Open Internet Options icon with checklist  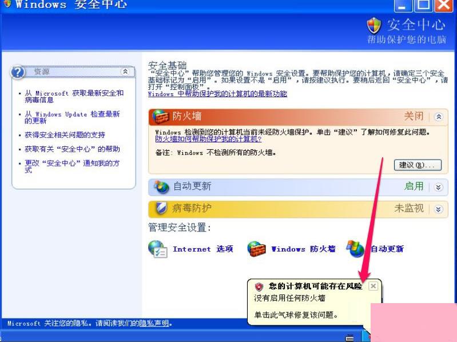(x=157, y=249)
